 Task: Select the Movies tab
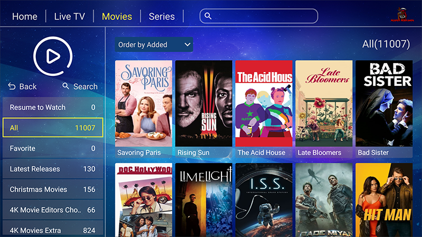(117, 16)
